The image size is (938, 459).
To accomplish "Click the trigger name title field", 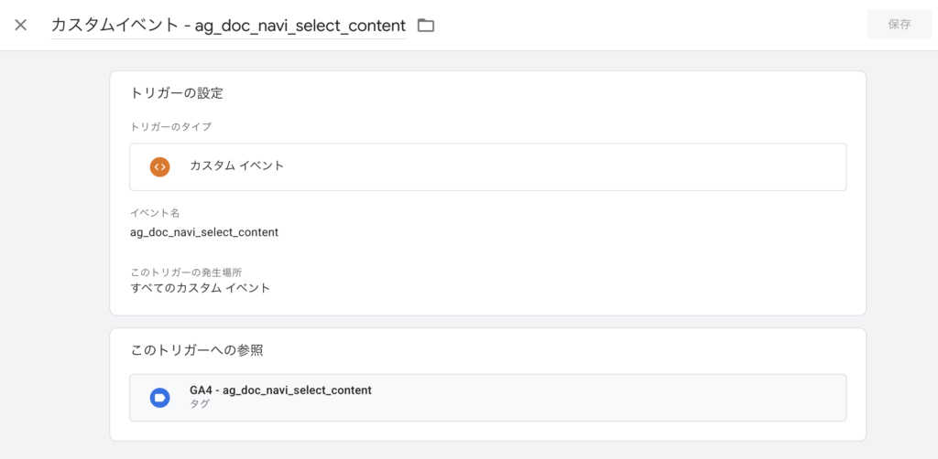I will 227,26.
